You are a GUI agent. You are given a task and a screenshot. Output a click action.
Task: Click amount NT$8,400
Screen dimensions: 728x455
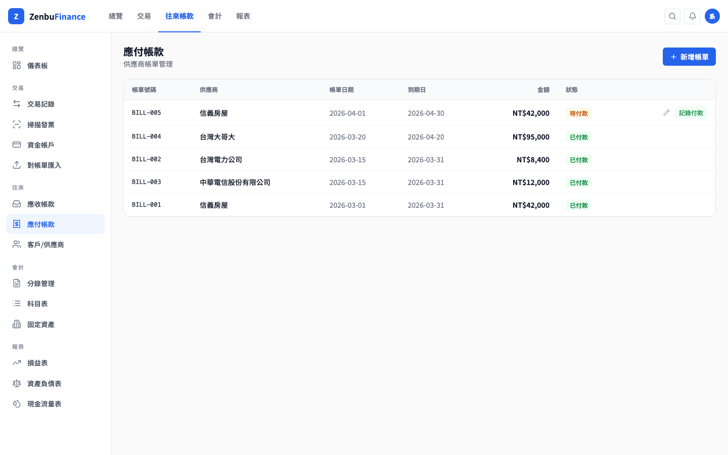click(x=533, y=159)
